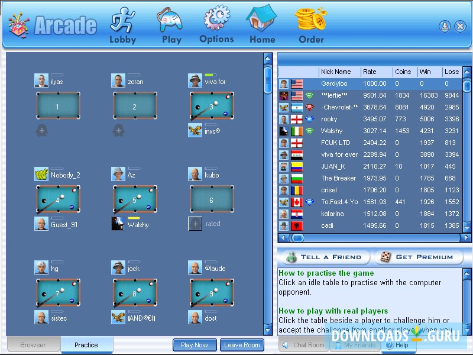This screenshot has height=355, width=473.
Task: Take the empty seat under table 2
Action: pyautogui.click(x=119, y=130)
